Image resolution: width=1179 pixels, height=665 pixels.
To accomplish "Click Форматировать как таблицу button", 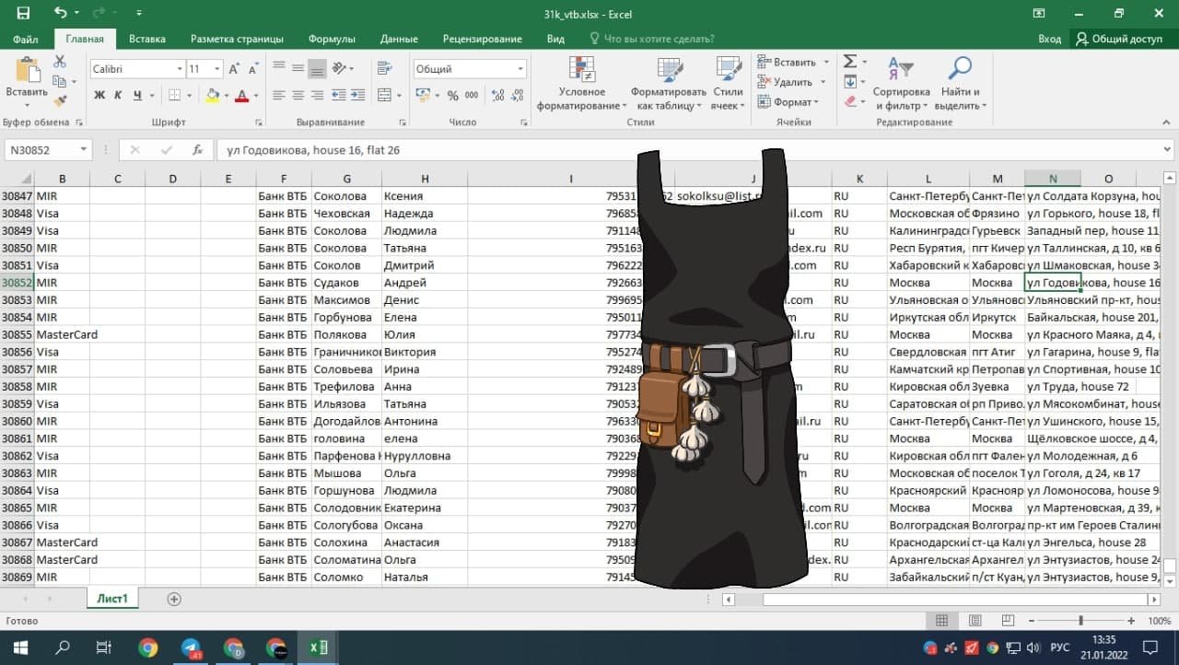I will point(669,83).
